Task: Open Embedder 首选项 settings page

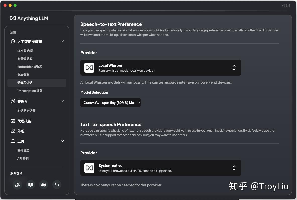Action: (x=30, y=67)
